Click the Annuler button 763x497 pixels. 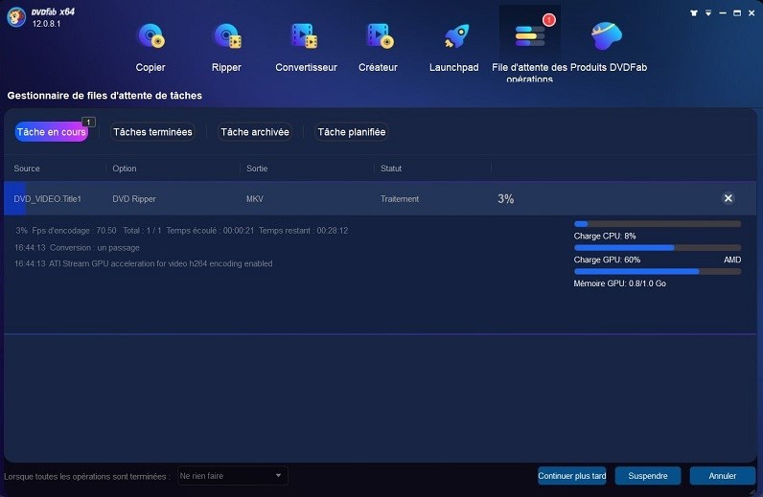click(723, 476)
